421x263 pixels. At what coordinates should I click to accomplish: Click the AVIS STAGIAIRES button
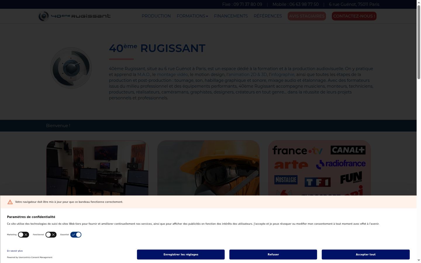click(x=307, y=16)
